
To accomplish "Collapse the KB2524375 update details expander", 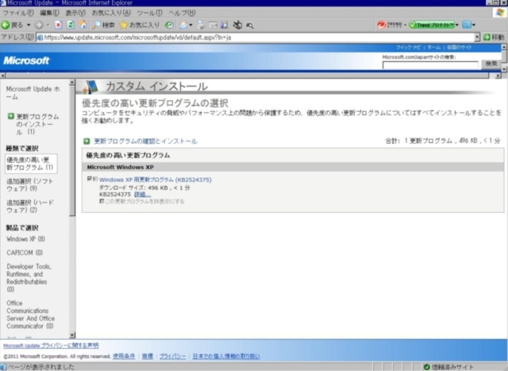I will (x=95, y=179).
